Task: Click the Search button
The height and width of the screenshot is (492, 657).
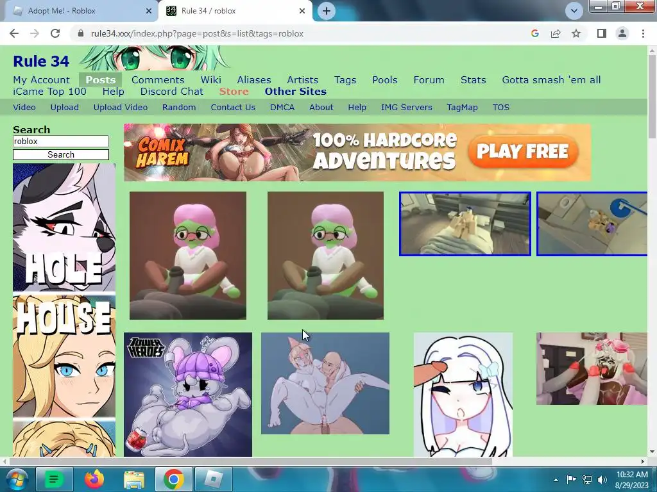Action: pos(61,155)
